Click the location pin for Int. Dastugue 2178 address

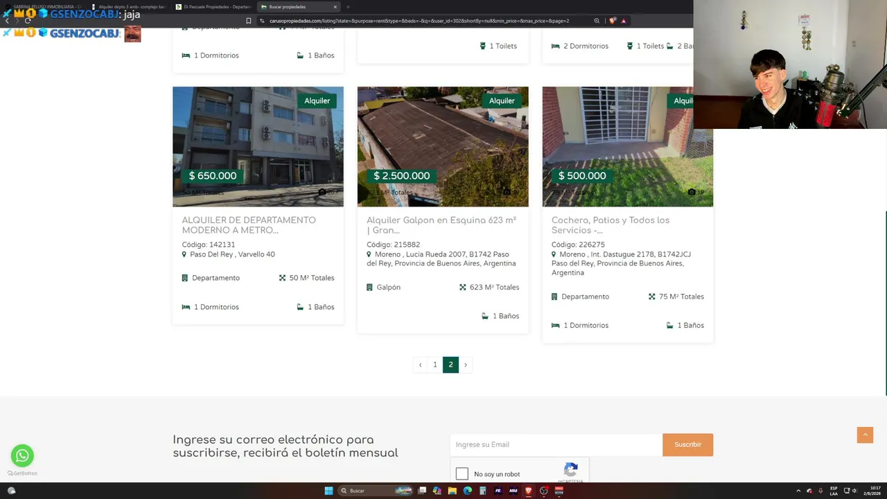tap(554, 254)
